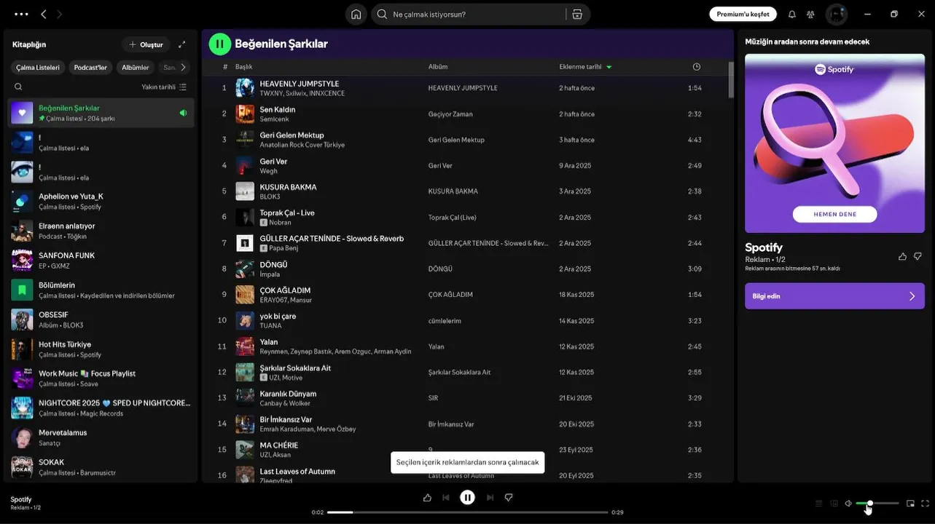Click the Oluştur button

coord(146,44)
